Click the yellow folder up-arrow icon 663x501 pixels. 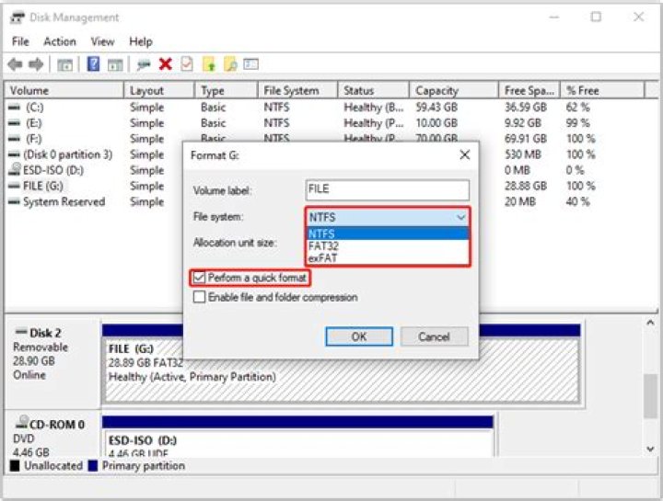tap(209, 64)
